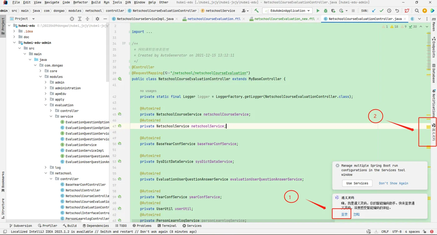The height and width of the screenshot is (235, 437).
Task: Toggle the Maven tool window strip
Action: pos(434,24)
